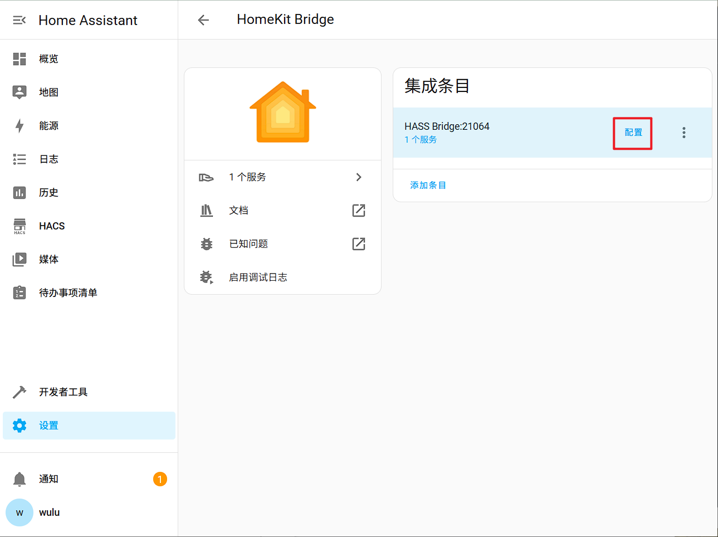Open 文档 external link icon

click(x=359, y=211)
